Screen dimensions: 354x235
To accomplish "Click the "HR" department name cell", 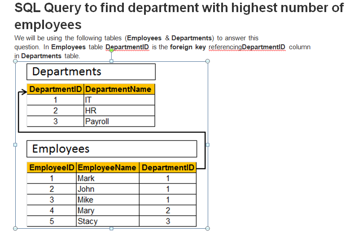I will (x=119, y=111).
